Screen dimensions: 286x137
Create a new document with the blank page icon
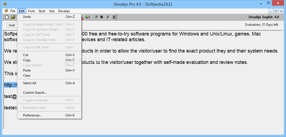[x=7, y=17]
